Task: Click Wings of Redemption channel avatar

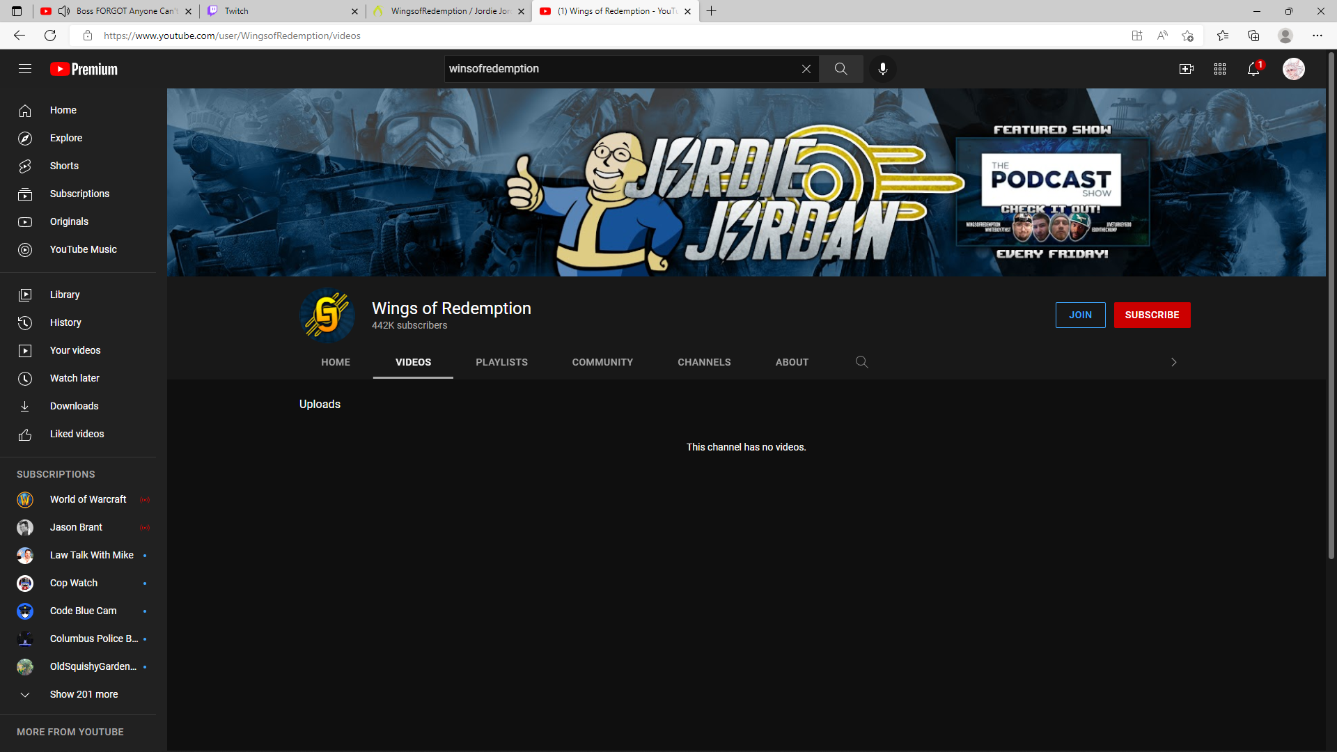Action: pyautogui.click(x=327, y=315)
